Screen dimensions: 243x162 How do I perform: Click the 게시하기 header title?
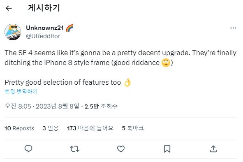click(x=44, y=8)
